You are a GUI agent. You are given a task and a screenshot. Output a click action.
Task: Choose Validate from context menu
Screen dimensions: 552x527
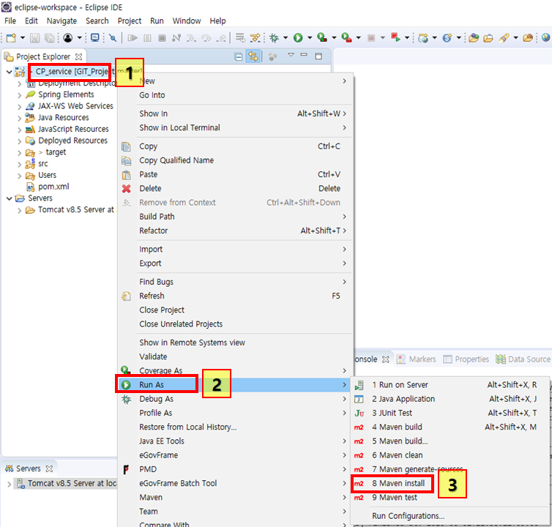click(235, 356)
